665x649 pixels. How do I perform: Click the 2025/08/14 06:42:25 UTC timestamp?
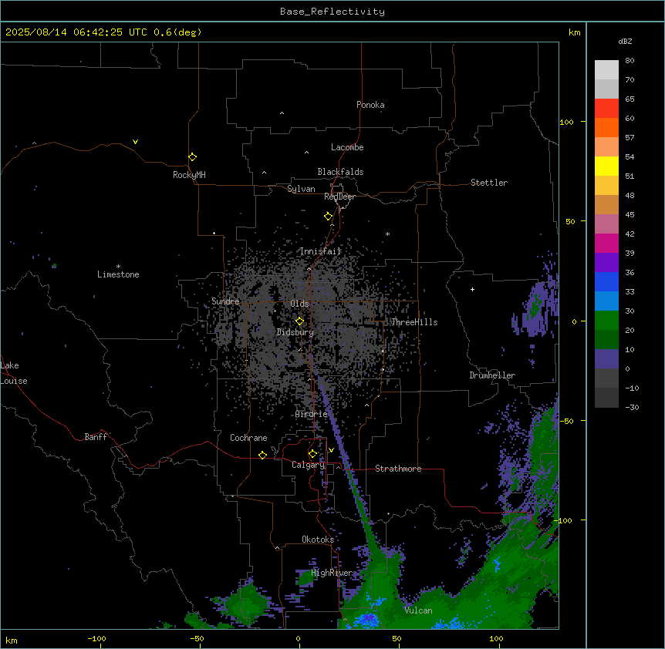[76, 32]
